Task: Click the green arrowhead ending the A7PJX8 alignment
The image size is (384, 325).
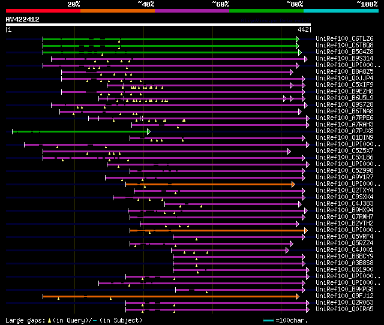Action: coord(149,132)
